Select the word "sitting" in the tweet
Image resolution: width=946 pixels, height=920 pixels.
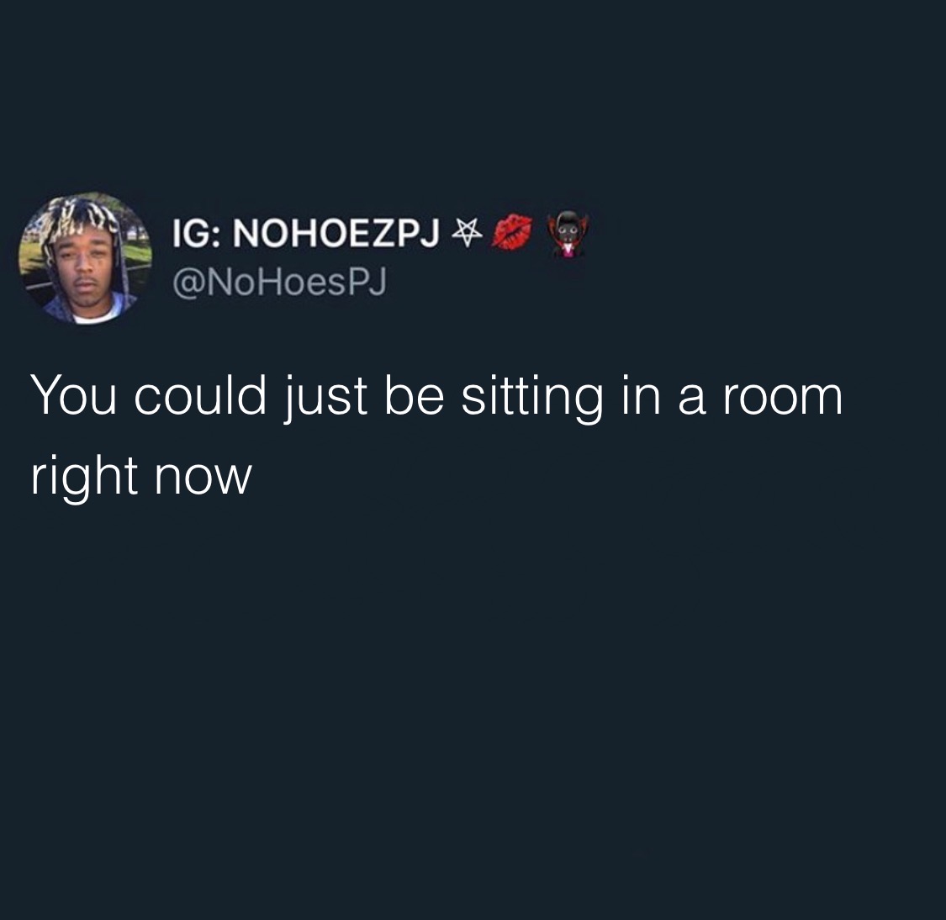pos(532,398)
